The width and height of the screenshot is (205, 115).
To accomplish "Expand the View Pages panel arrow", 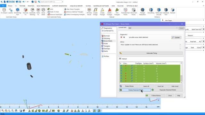I will 163,20.
